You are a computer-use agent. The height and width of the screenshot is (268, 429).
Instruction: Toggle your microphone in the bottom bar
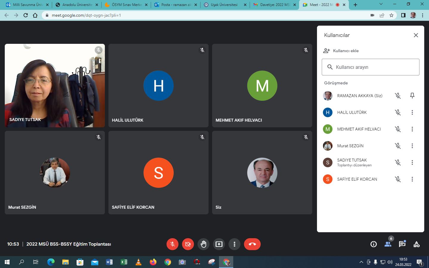tap(172, 244)
